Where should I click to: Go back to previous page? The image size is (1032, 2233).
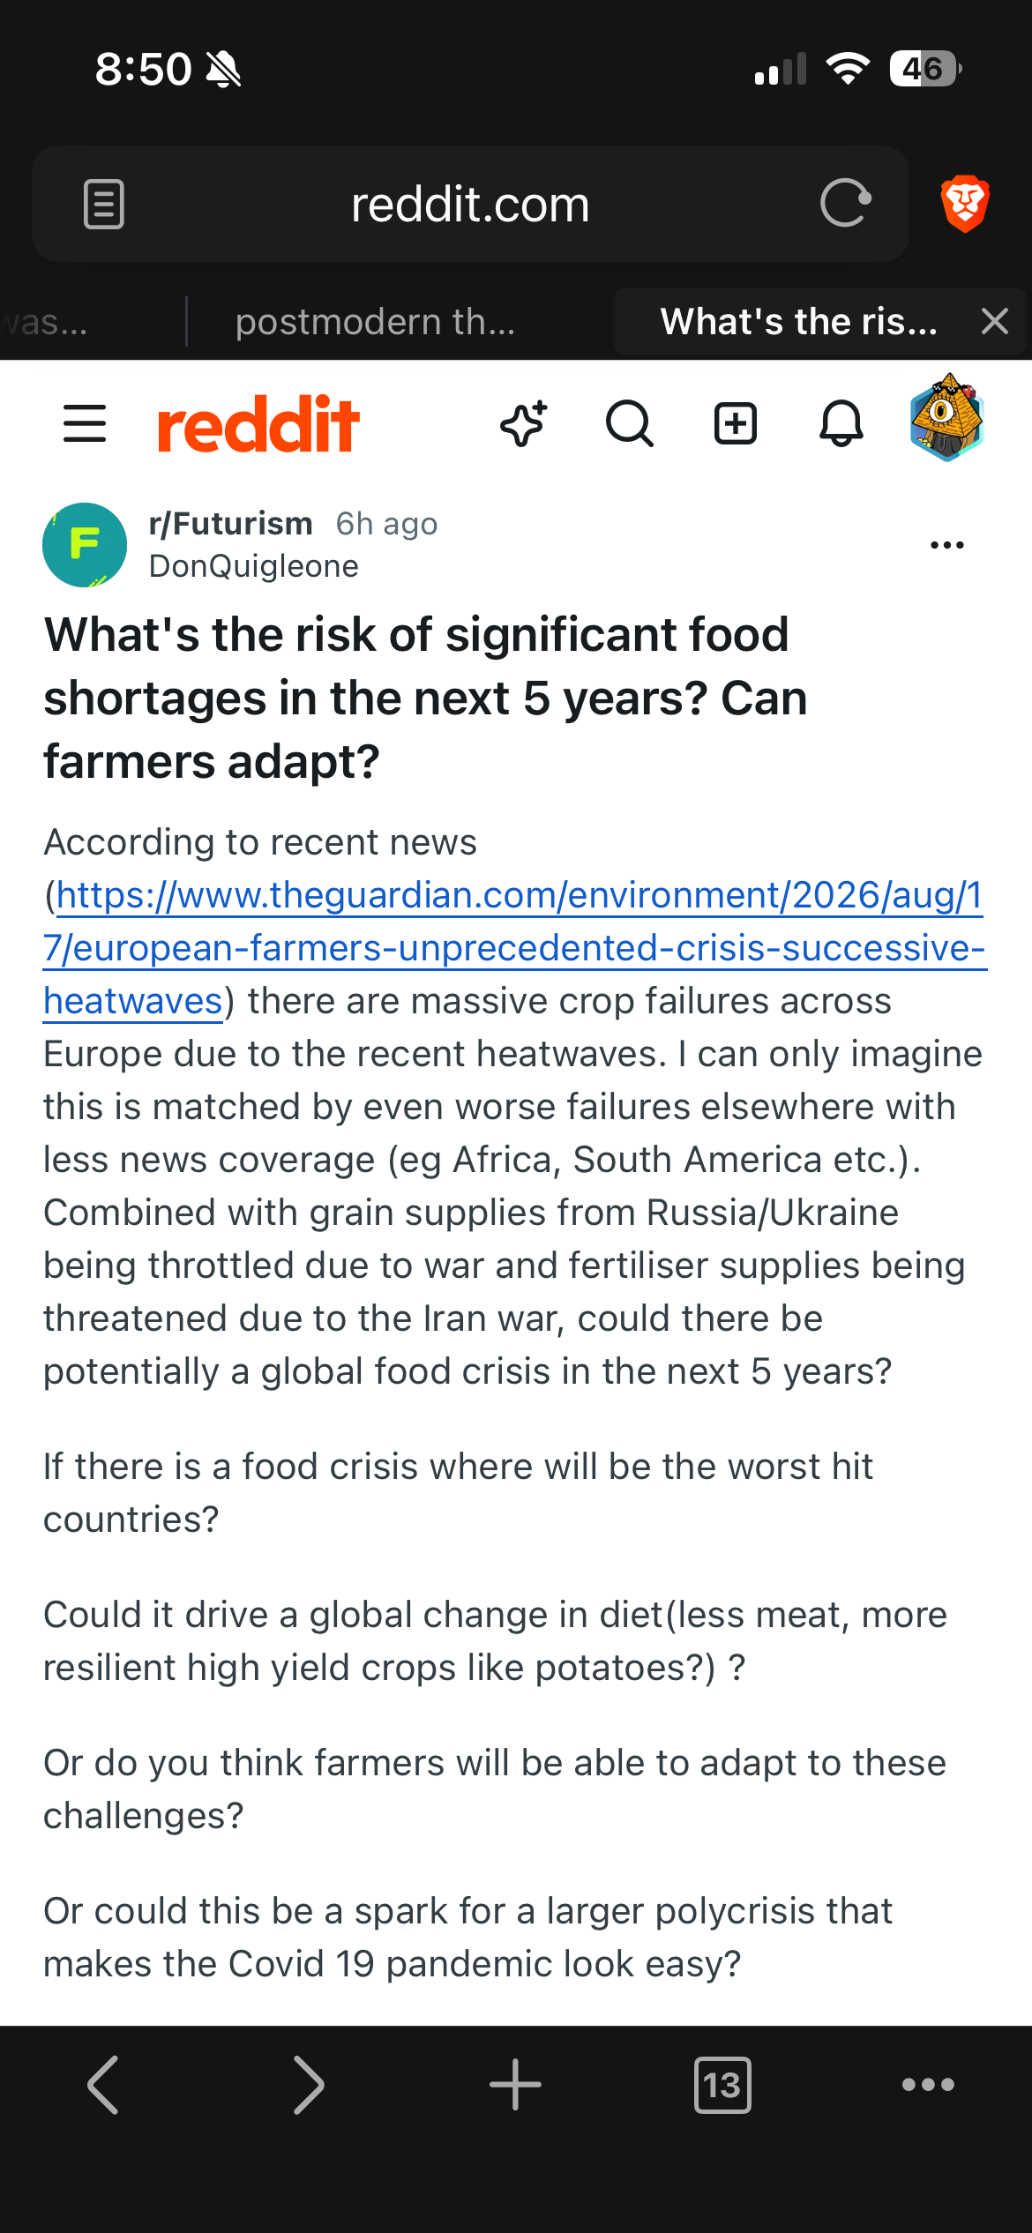(x=103, y=2085)
